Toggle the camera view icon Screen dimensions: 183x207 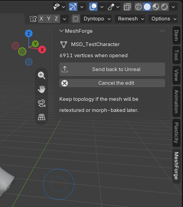(x=41, y=103)
